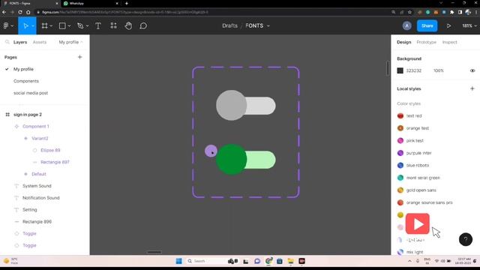Open Move tool options dropdown arrow
The image size is (480, 270).
33,26
